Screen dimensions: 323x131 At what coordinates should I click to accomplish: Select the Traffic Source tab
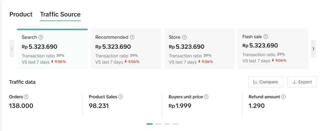tap(60, 15)
